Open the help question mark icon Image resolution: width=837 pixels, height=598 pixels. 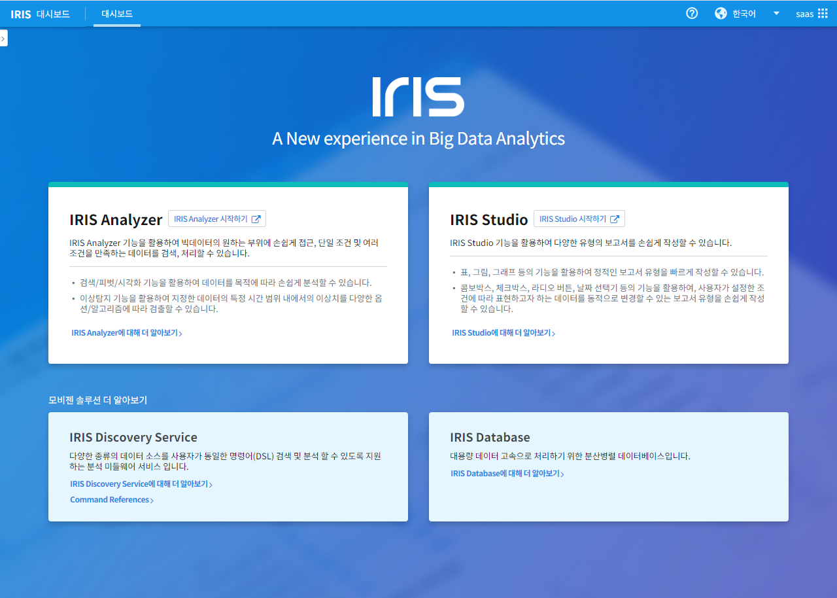tap(692, 13)
